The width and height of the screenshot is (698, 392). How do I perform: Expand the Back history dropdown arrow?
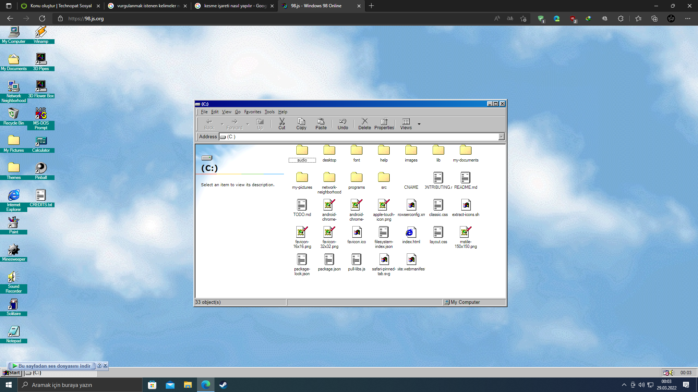pyautogui.click(x=222, y=124)
